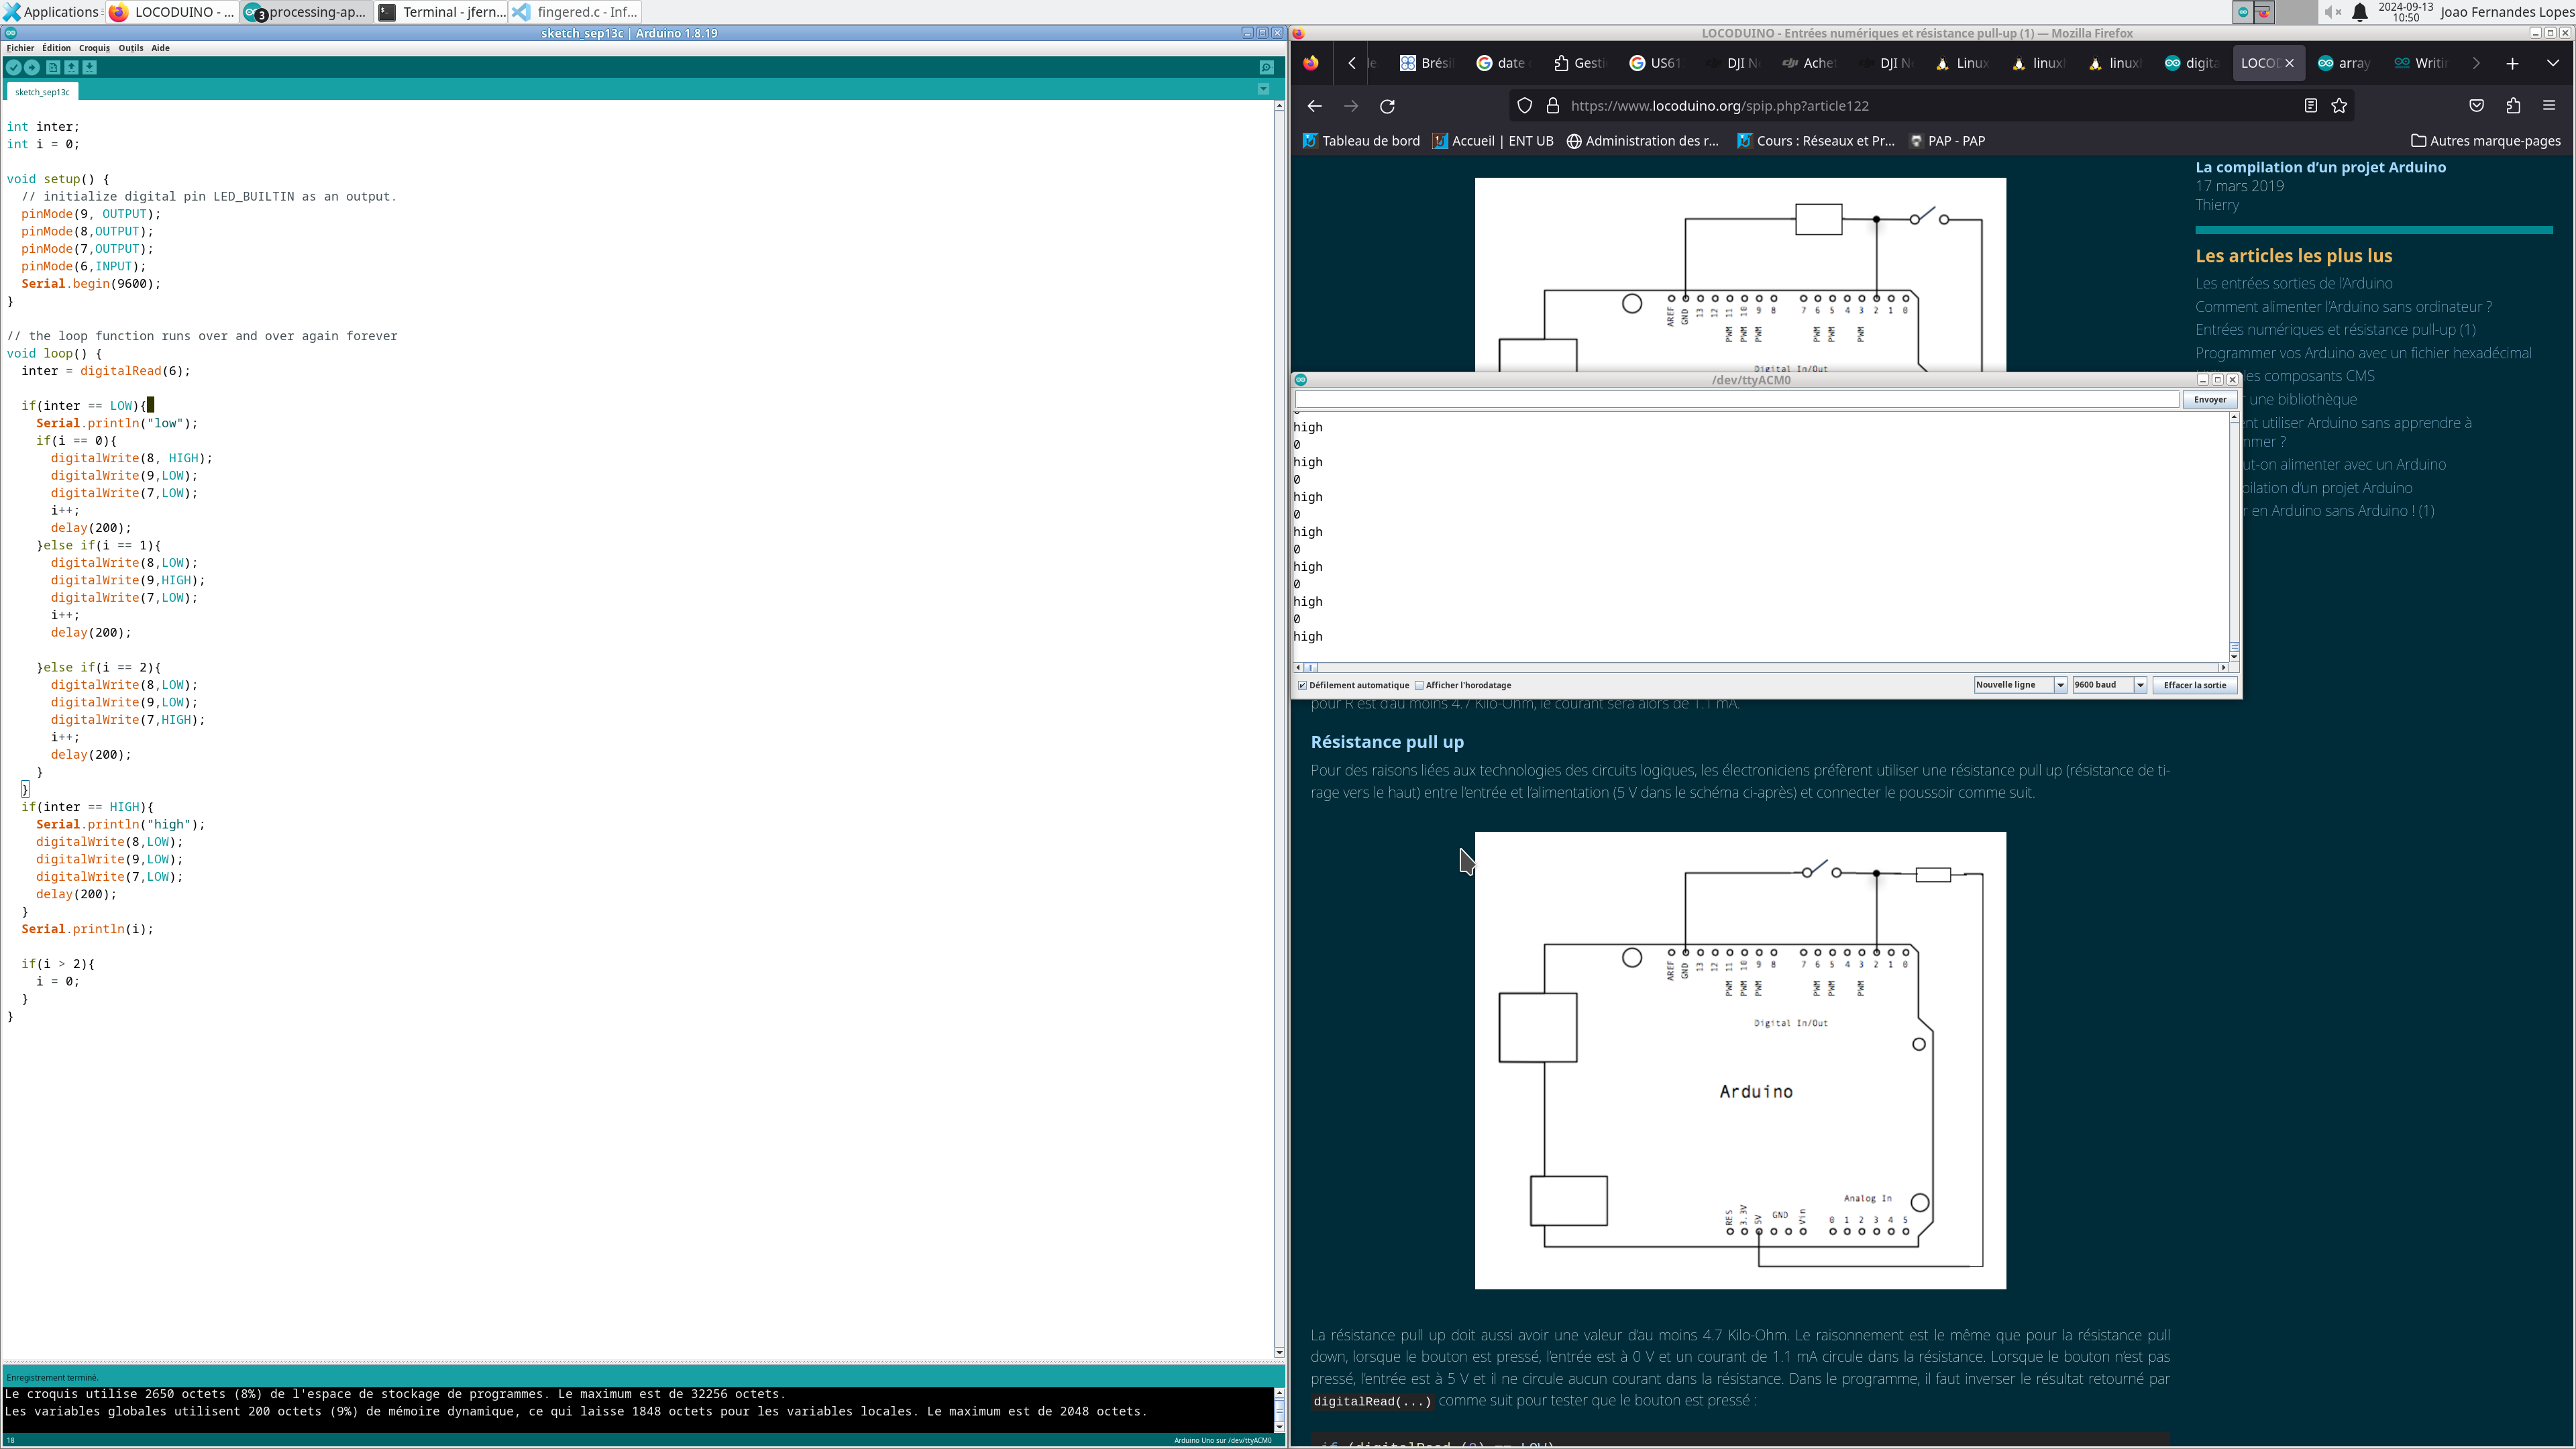This screenshot has width=2576, height=1449.
Task: Switch to the Terminal taskbar window
Action: 442,12
